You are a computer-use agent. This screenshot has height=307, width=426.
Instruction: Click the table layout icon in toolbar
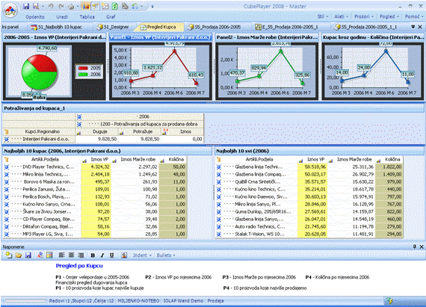pos(105,6)
